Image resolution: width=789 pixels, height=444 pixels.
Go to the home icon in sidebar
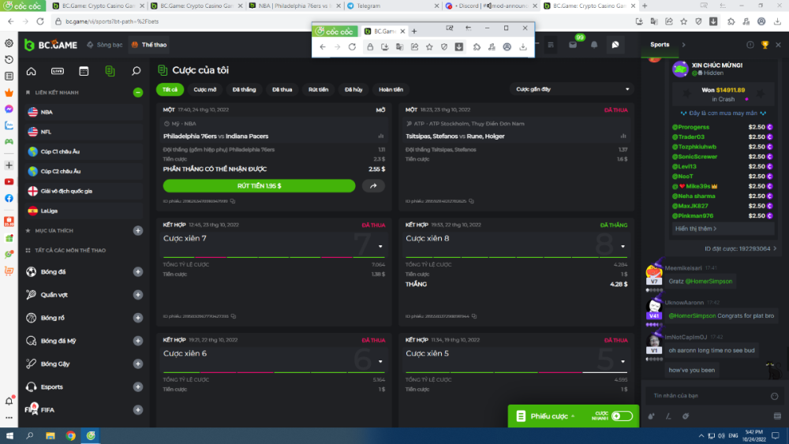(32, 71)
